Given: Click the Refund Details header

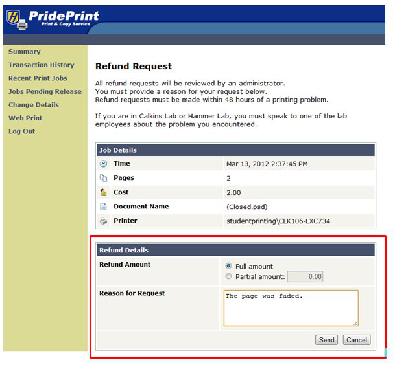Looking at the screenshot, I should tap(235, 250).
